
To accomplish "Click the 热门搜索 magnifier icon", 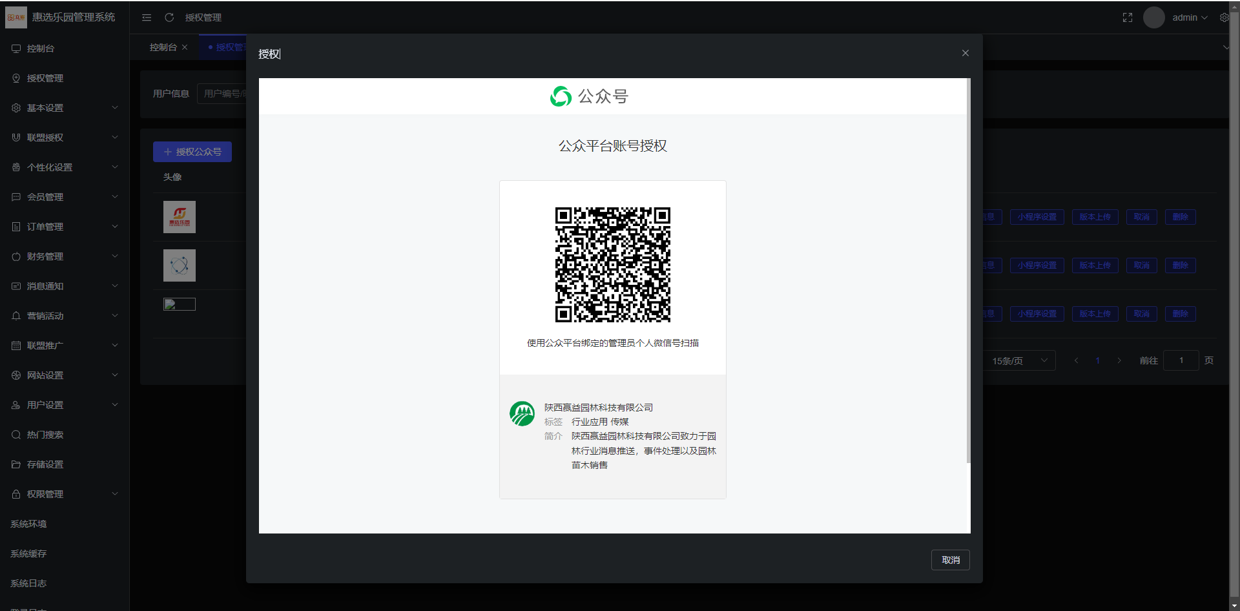I will tap(16, 435).
